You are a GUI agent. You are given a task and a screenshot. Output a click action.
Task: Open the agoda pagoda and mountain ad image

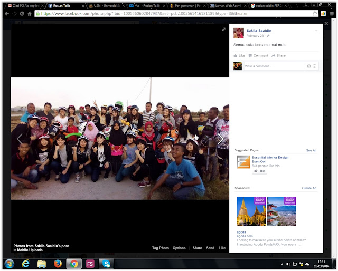coord(281,211)
